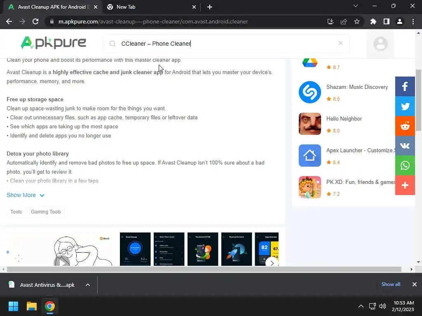Open the Quick Clean review screenshot

pyautogui.click(x=169, y=249)
